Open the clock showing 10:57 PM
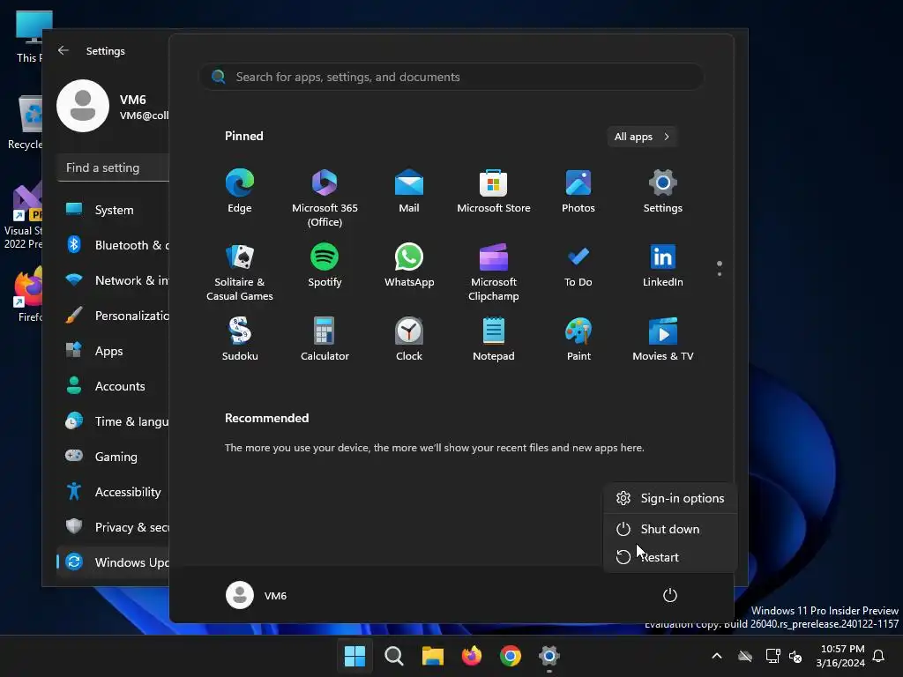903x677 pixels. 840,656
